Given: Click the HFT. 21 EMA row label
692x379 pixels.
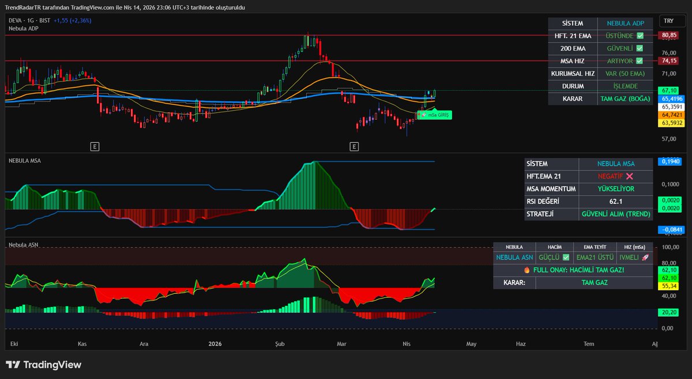Looking at the screenshot, I should click(x=573, y=36).
